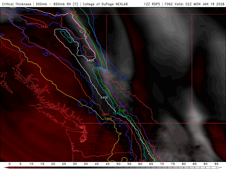
Task: Select the purple 2560 contour label
Action: click(122, 106)
